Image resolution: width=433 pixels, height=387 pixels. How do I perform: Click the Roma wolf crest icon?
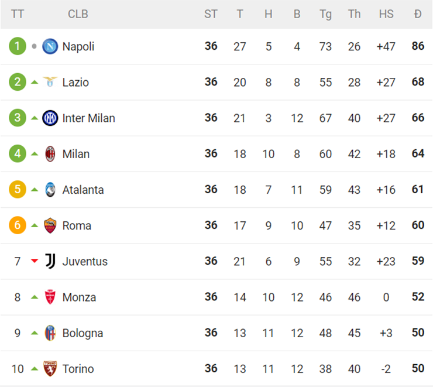click(x=50, y=225)
